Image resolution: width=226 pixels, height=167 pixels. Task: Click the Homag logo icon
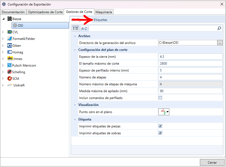point(10,52)
